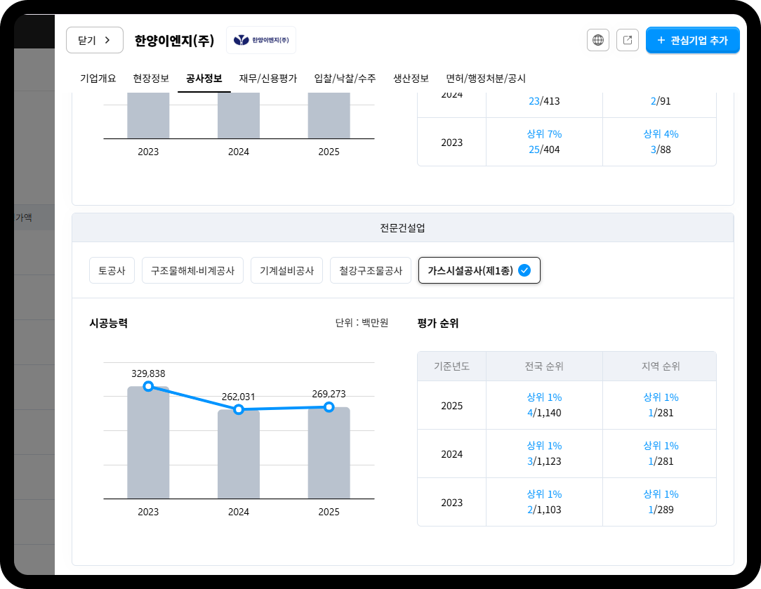Click the upper table rank 25/404
761x589 pixels.
click(544, 150)
